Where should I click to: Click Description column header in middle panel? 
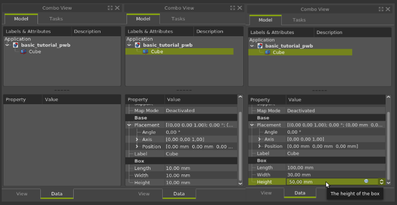click(x=218, y=31)
